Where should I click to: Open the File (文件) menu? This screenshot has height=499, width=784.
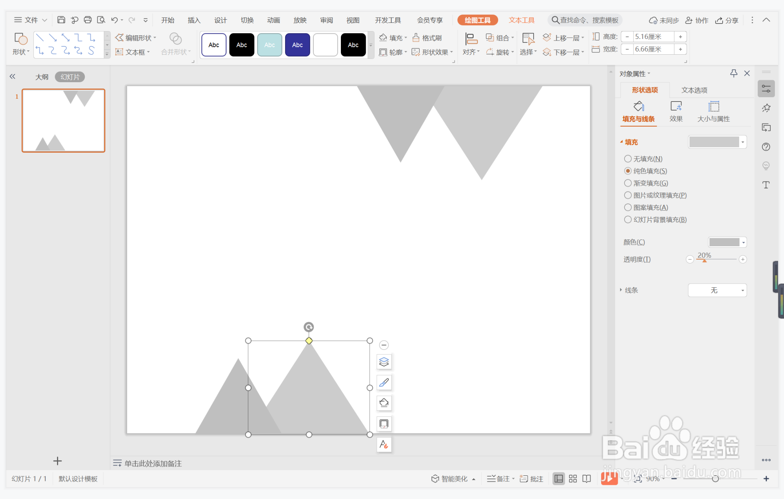[31, 20]
